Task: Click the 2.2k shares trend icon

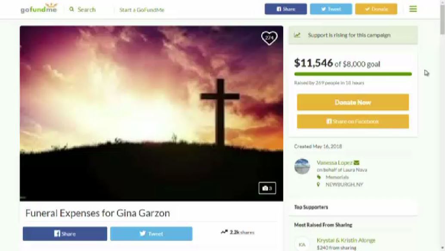Action: tap(224, 232)
